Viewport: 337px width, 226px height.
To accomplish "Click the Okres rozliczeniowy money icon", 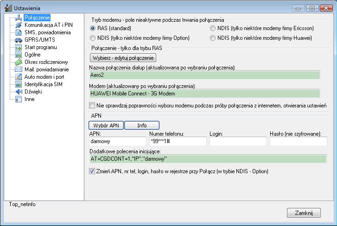I will point(19,62).
